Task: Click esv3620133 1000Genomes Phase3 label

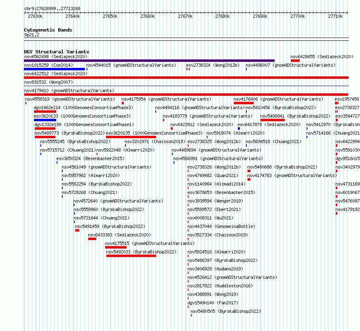Action: (82, 116)
